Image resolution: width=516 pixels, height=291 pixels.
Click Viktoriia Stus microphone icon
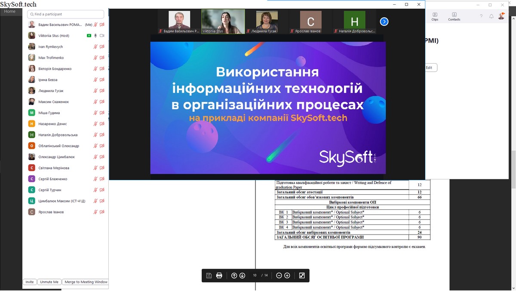pyautogui.click(x=95, y=36)
